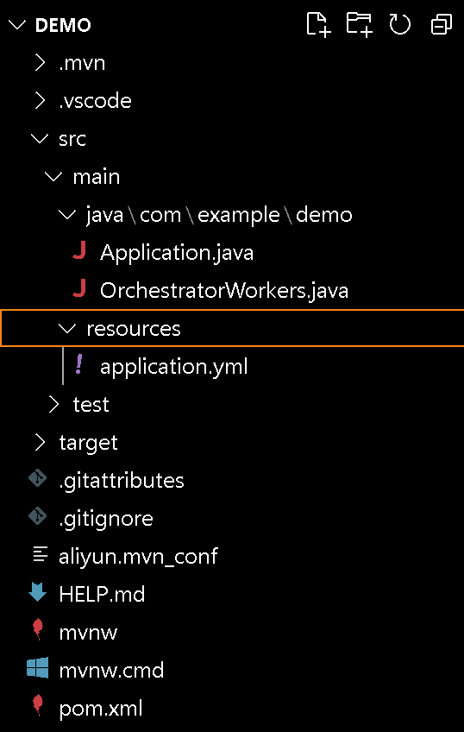Viewport: 464px width, 732px height.
Task: Click the Windows icon next to mvnw.cmd
Action: pyautogui.click(x=37, y=671)
